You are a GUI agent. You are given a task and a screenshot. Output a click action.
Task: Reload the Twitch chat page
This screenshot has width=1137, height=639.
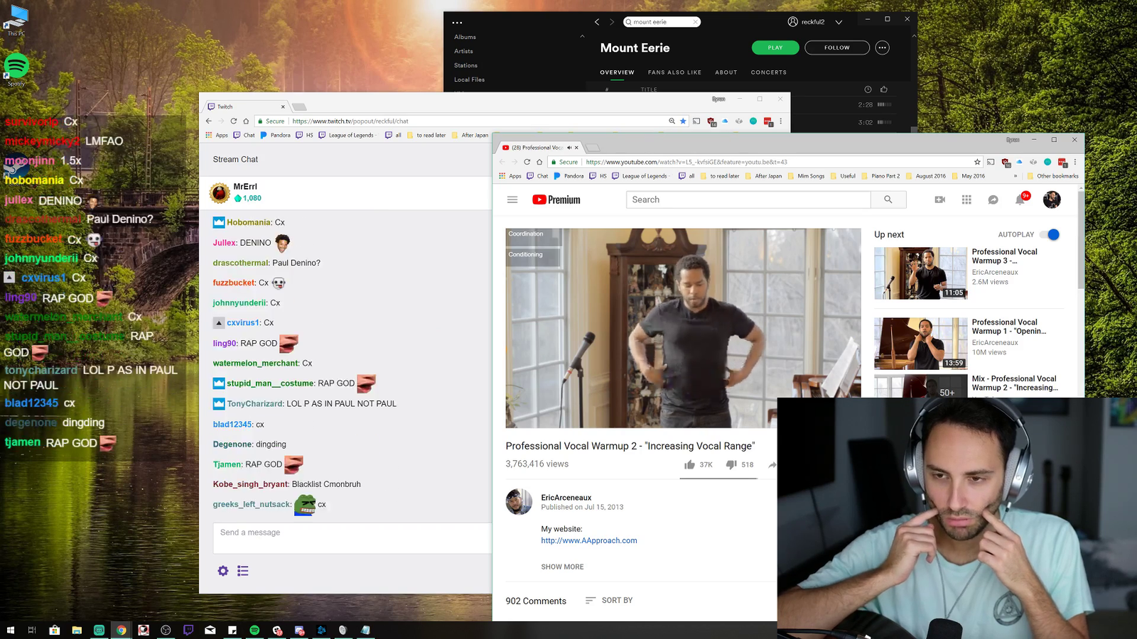pos(233,121)
